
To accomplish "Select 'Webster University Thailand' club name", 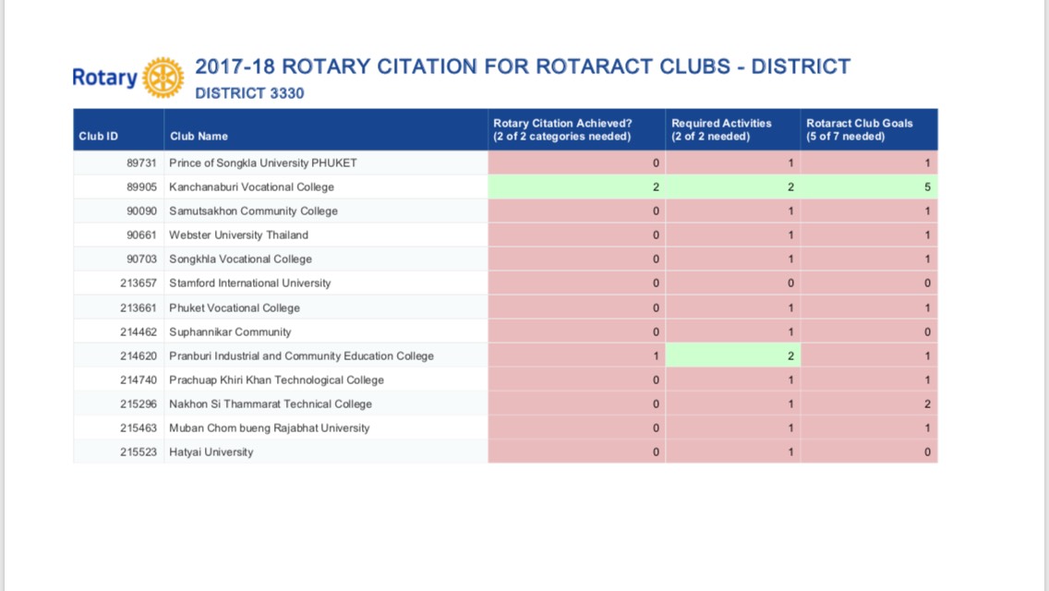I will point(239,235).
